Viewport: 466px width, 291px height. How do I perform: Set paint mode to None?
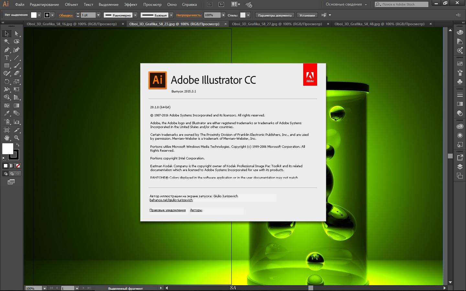pos(18,166)
